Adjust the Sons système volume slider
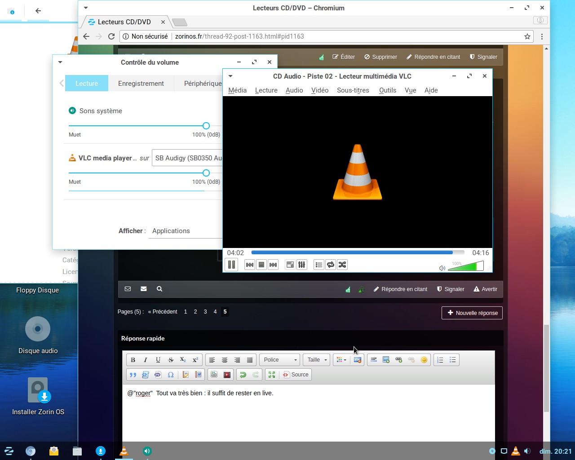The height and width of the screenshot is (460, 575). [206, 126]
